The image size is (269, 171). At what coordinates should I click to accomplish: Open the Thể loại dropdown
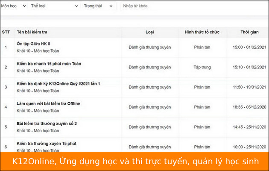coord(54,6)
